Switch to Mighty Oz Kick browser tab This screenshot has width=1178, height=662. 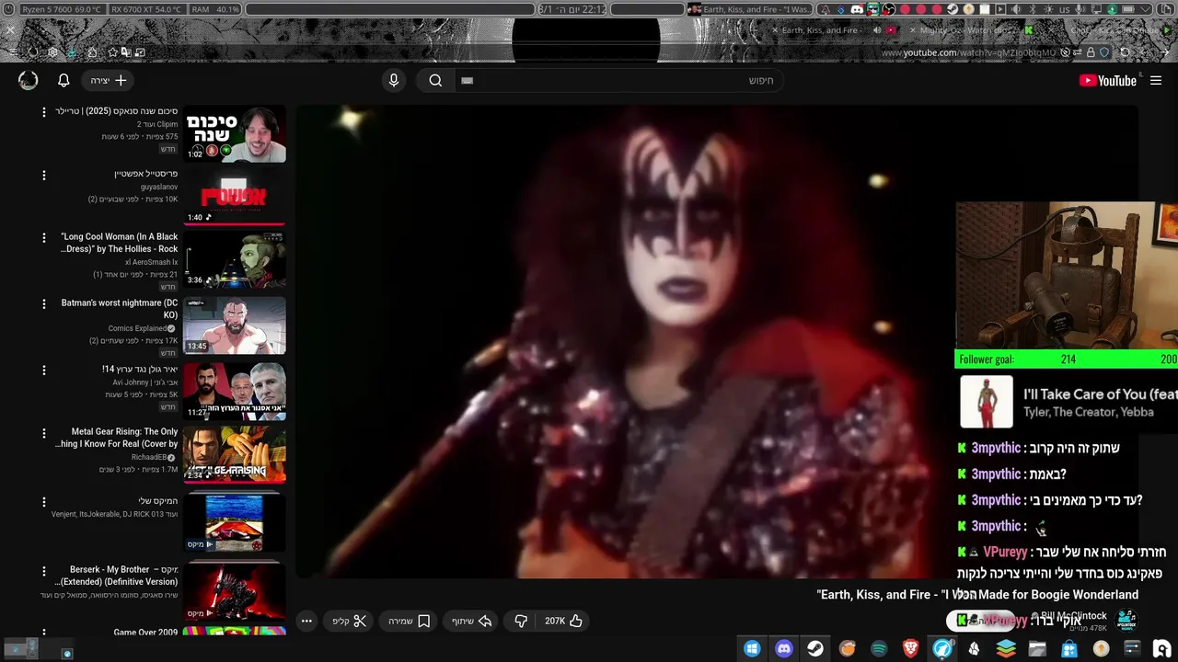point(966,30)
